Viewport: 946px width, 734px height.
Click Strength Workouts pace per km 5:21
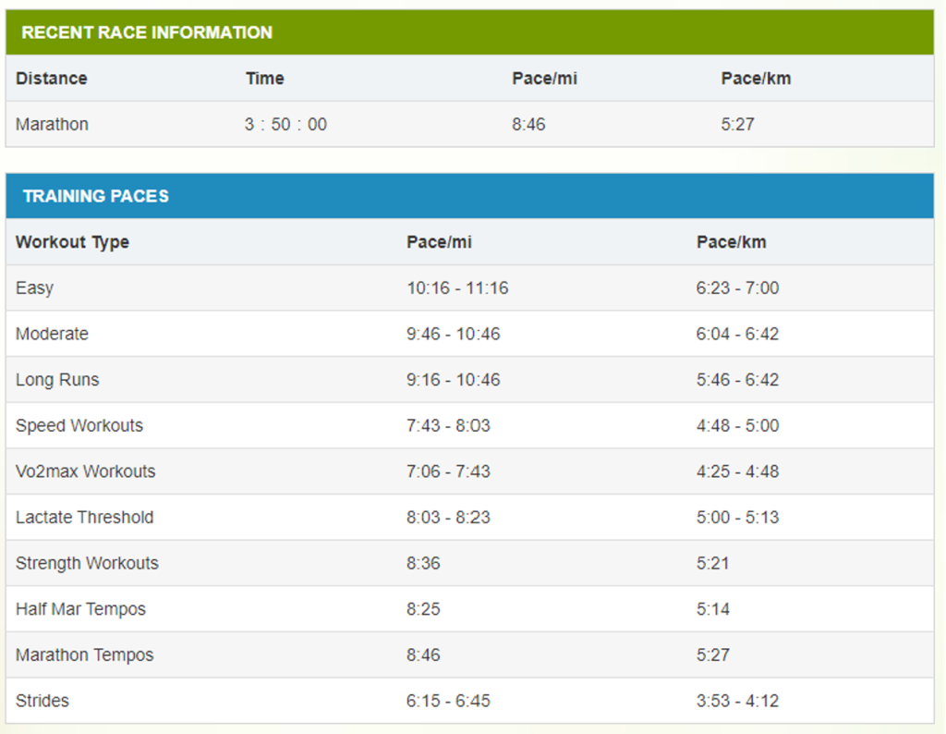[x=712, y=563]
